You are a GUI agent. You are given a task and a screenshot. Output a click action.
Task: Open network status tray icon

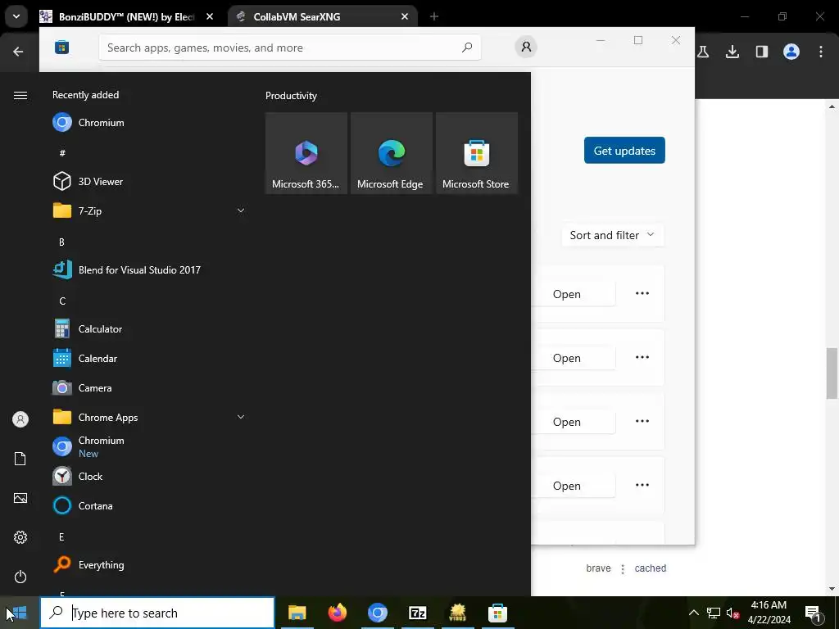point(714,613)
